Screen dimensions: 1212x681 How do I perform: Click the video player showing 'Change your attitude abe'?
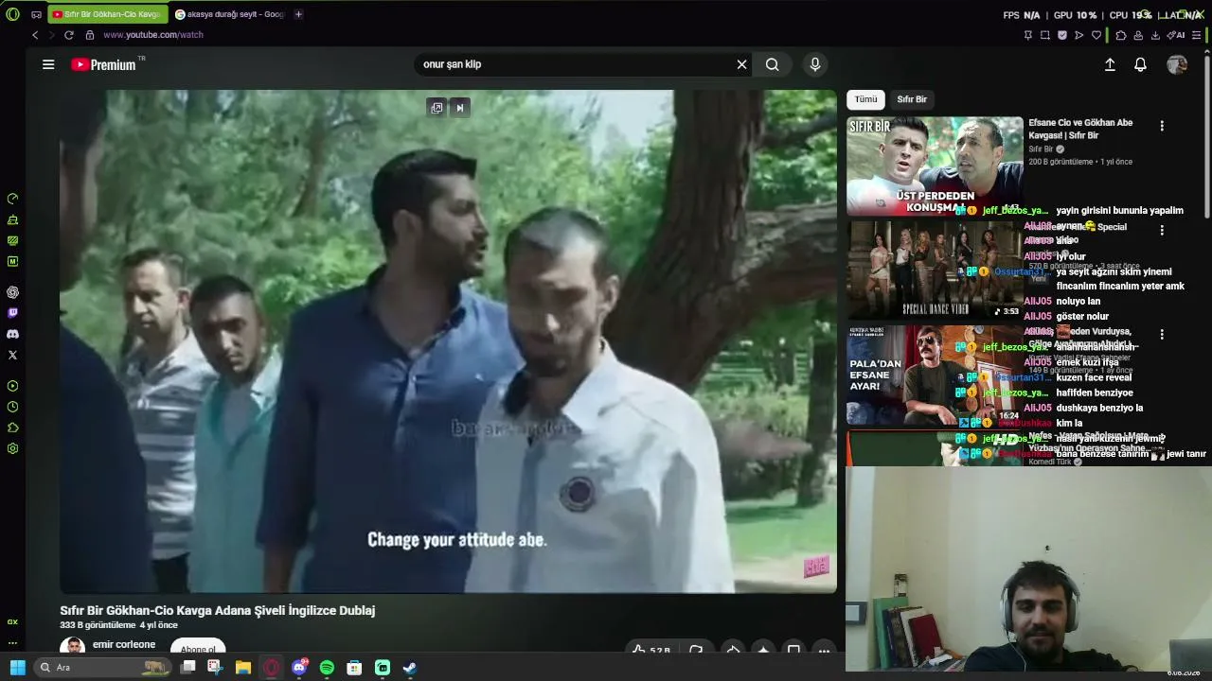click(x=448, y=341)
